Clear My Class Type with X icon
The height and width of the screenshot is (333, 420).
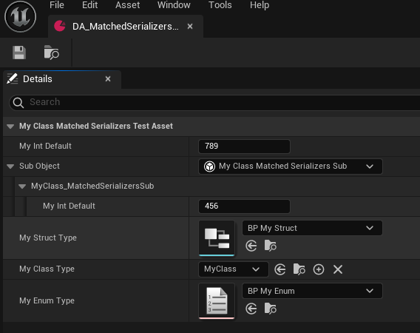point(338,269)
